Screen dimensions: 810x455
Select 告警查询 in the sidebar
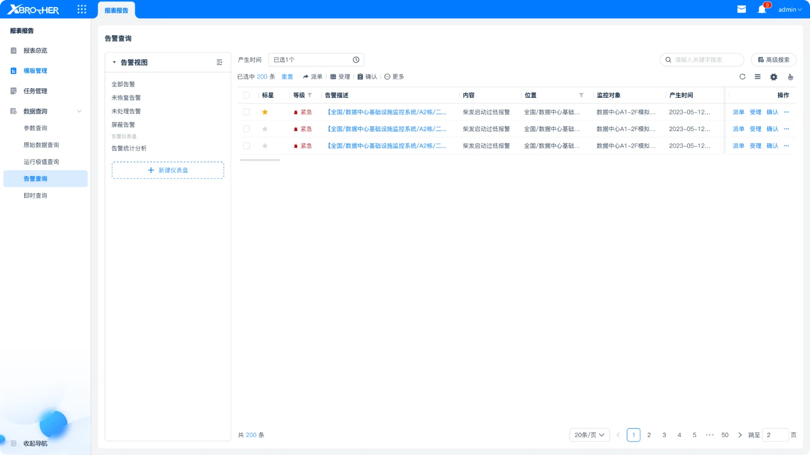coord(46,179)
